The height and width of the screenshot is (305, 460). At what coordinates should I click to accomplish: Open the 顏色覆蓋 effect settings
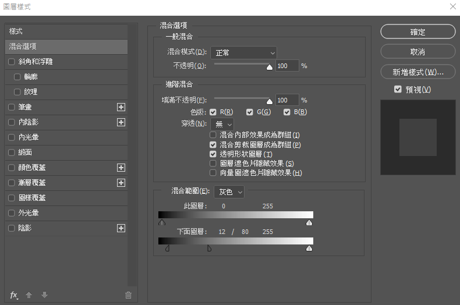click(32, 168)
